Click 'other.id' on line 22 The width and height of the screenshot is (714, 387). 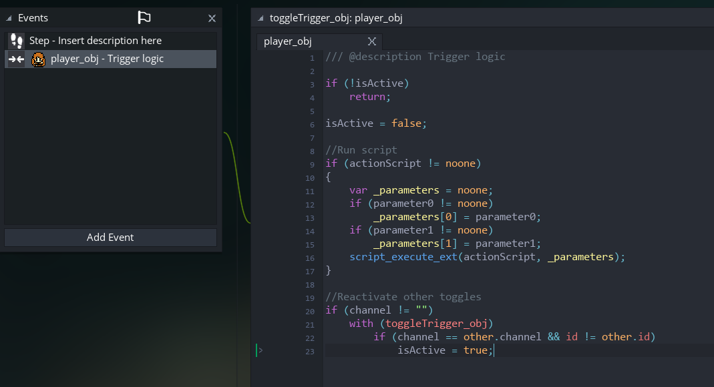point(626,337)
